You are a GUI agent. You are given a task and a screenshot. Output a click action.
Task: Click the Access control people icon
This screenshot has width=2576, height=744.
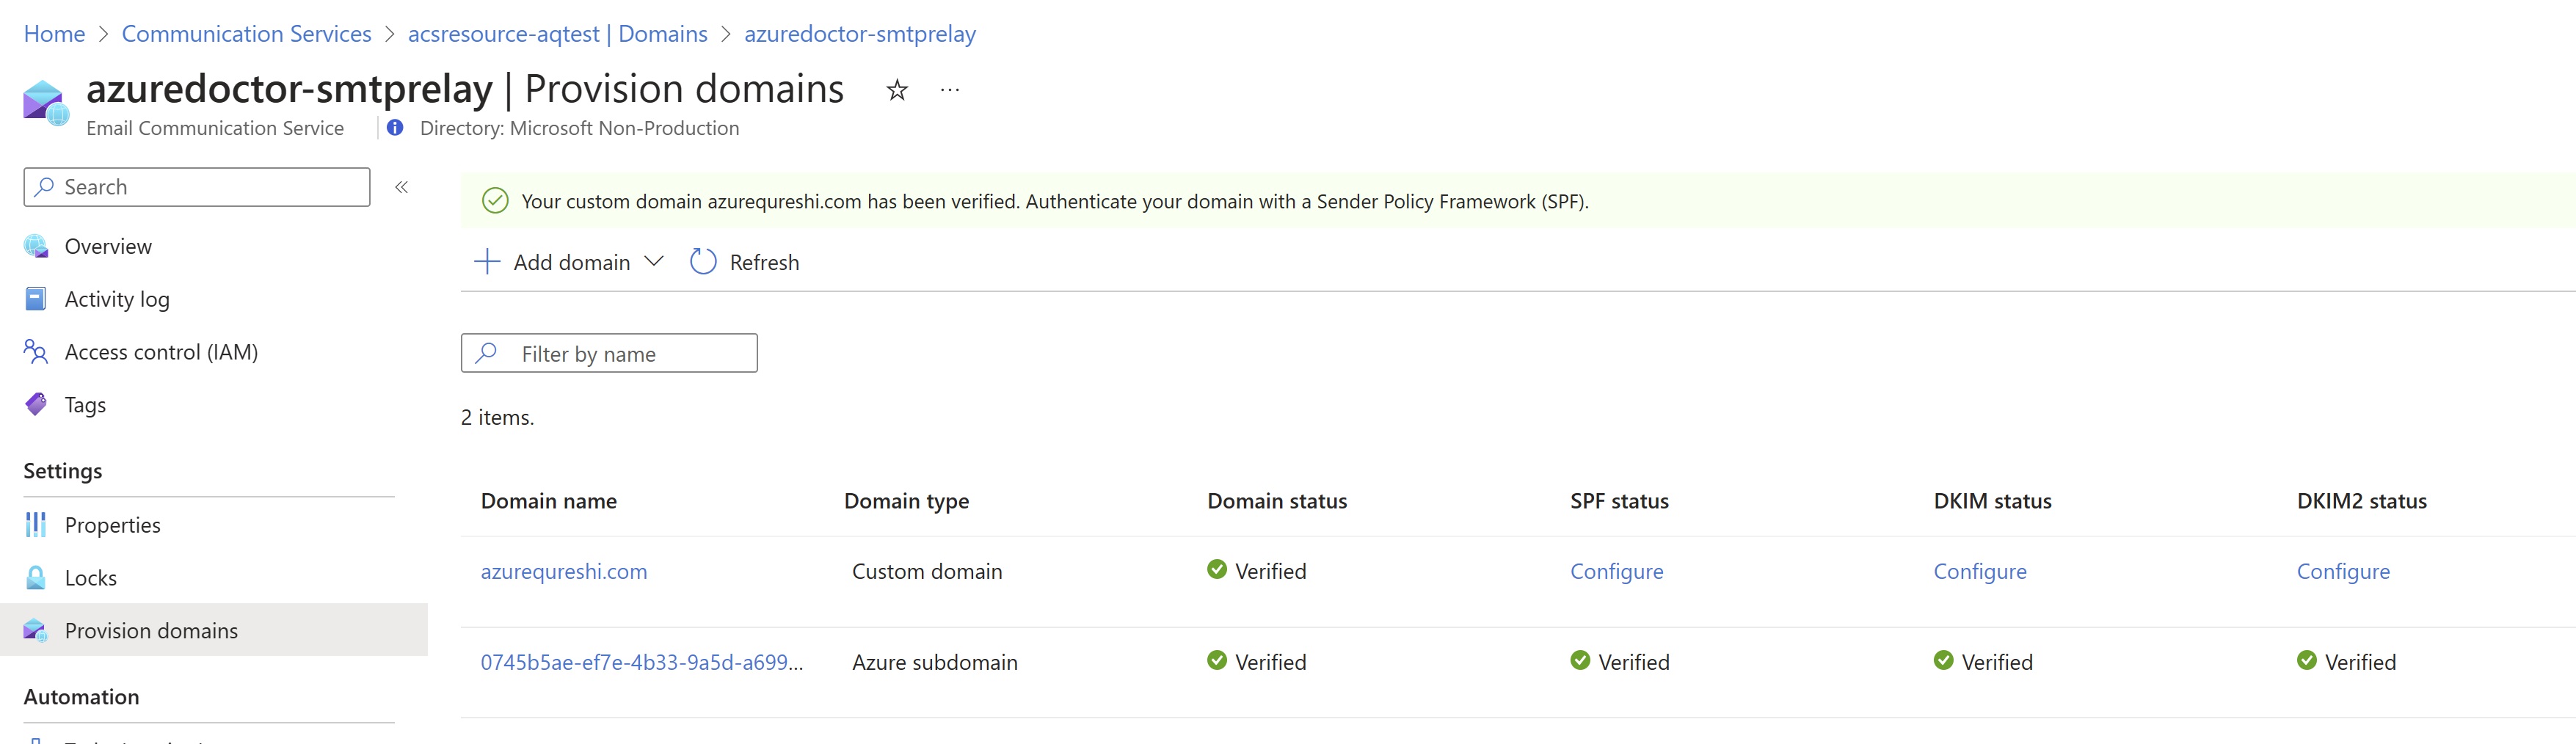pyautogui.click(x=36, y=352)
